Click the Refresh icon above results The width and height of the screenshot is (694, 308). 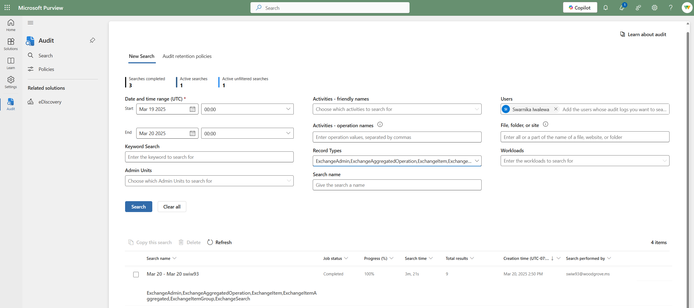210,242
